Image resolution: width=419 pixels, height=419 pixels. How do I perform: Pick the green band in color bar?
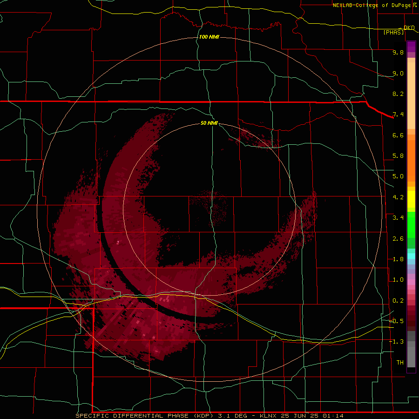pyautogui.click(x=411, y=224)
